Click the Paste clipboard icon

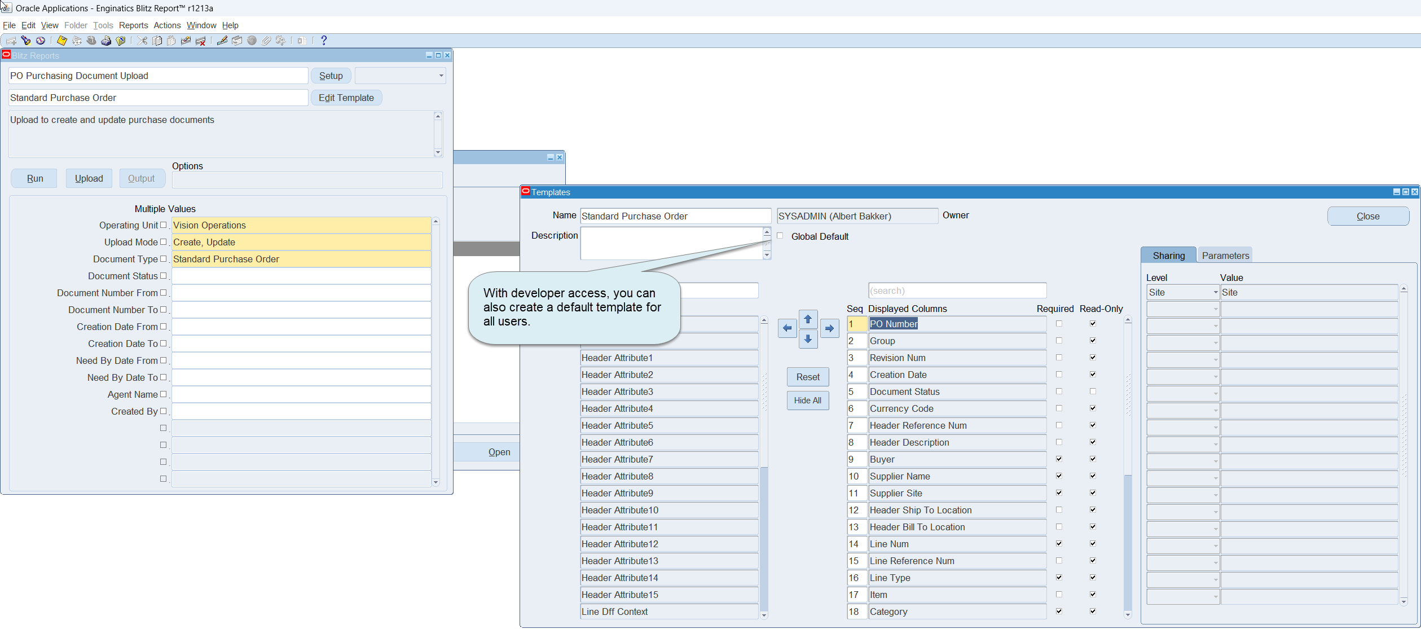(171, 41)
